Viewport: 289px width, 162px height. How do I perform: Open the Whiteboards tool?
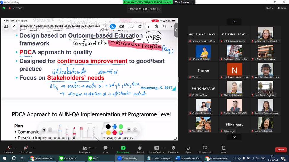point(205,148)
